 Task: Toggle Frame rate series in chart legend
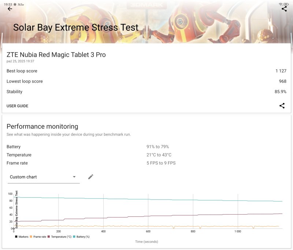tap(38, 237)
